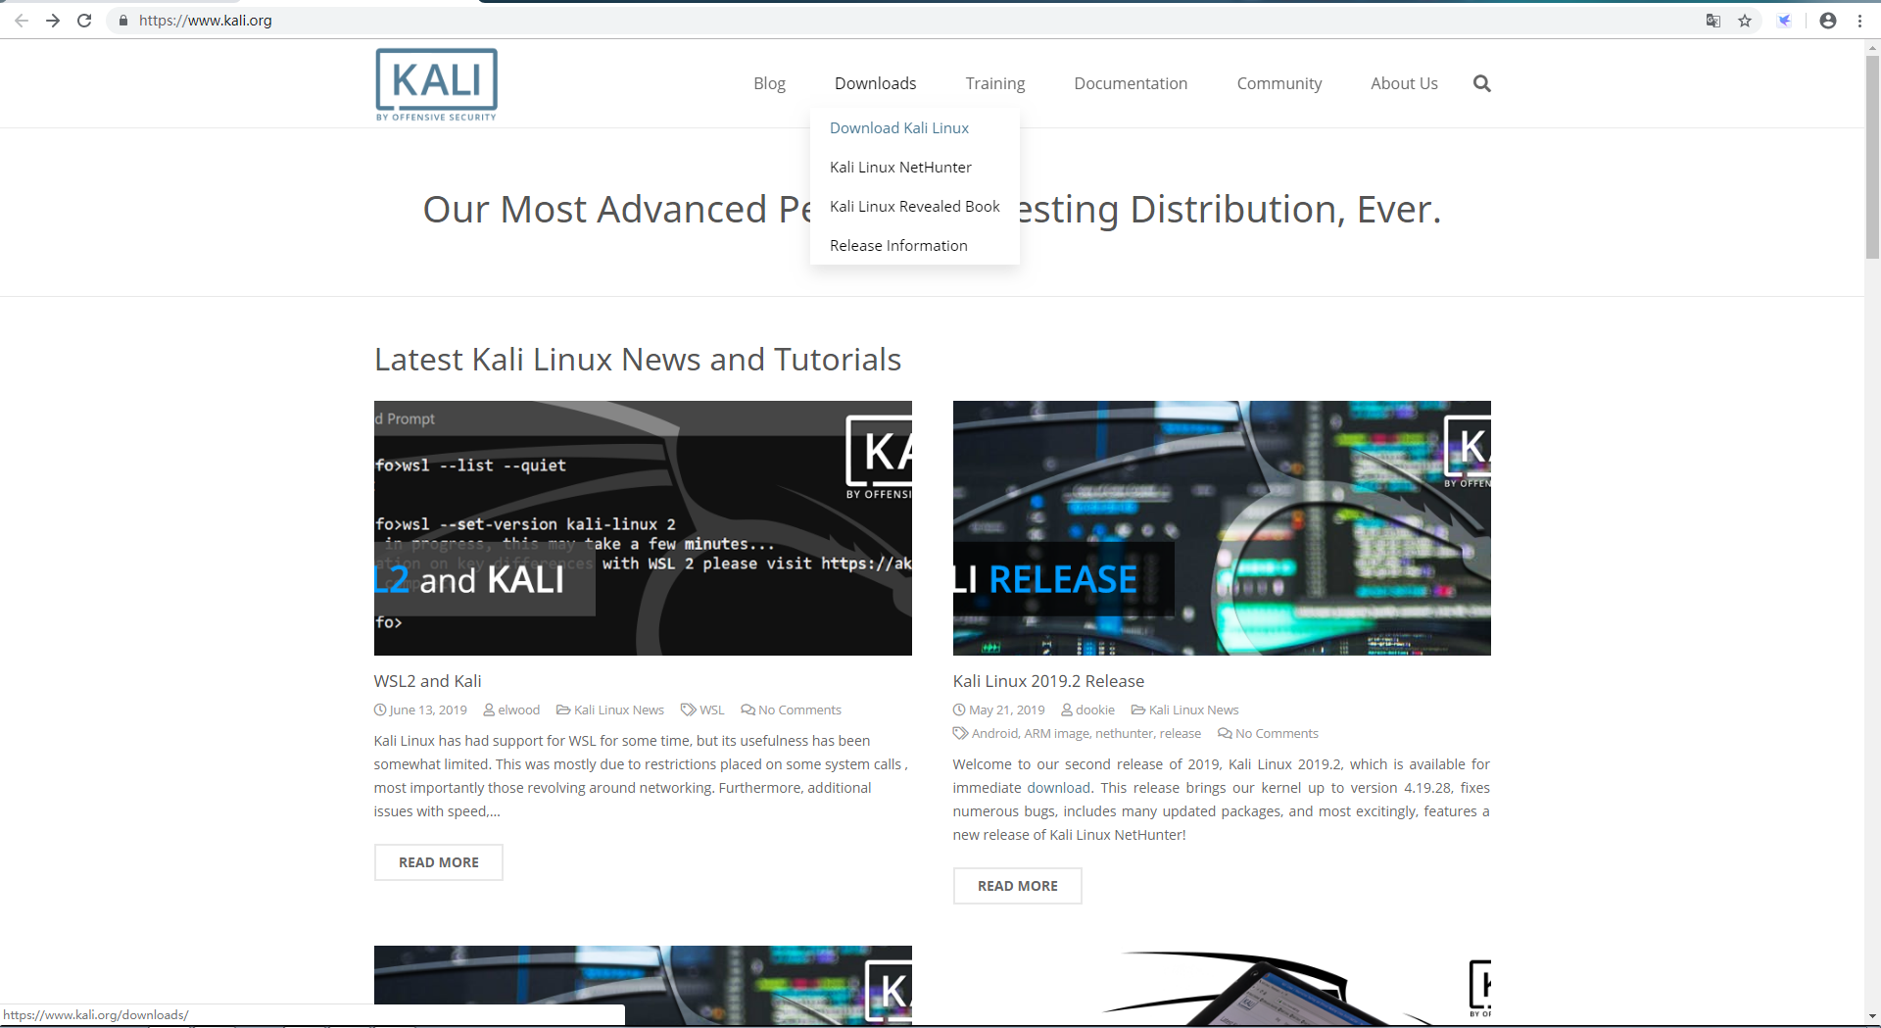Click the category folder icon beside Kali Linux News
Viewport: 1881px width, 1028px height.
(x=563, y=710)
